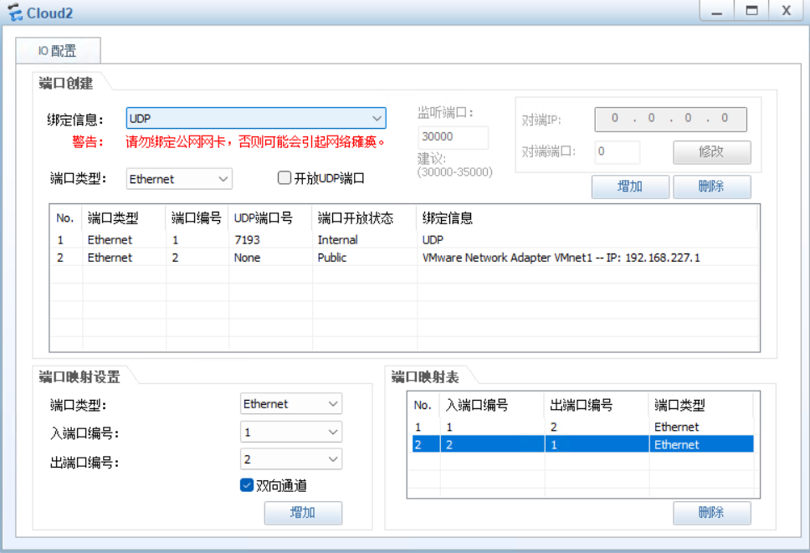Close the Cloud2 dialog window
The width and height of the screenshot is (810, 553).
point(786,11)
